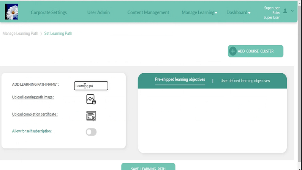Expand the chevron beside the profile icon
This screenshot has height=170, width=302.
tap(292, 11)
